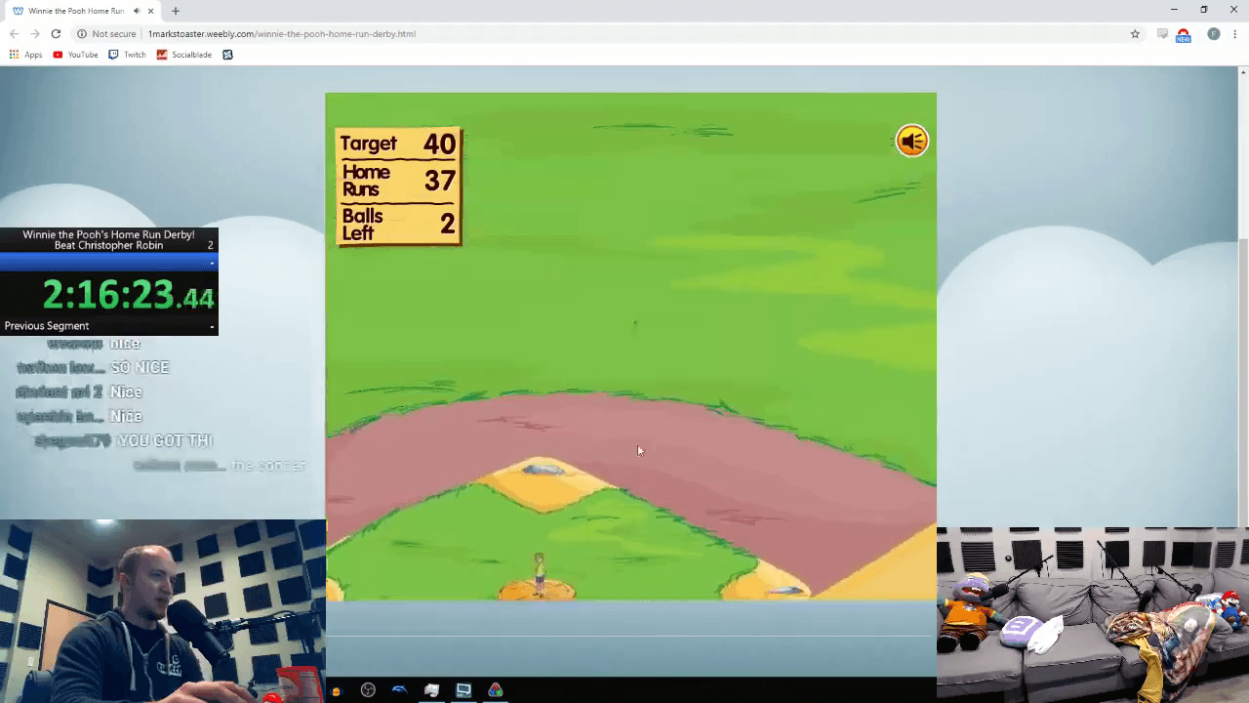1249x703 pixels.
Task: Reload the Winnie the Pooh page
Action: [56, 33]
